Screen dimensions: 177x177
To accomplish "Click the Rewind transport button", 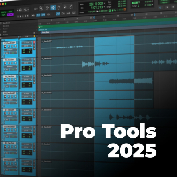I will click(x=173, y=7).
